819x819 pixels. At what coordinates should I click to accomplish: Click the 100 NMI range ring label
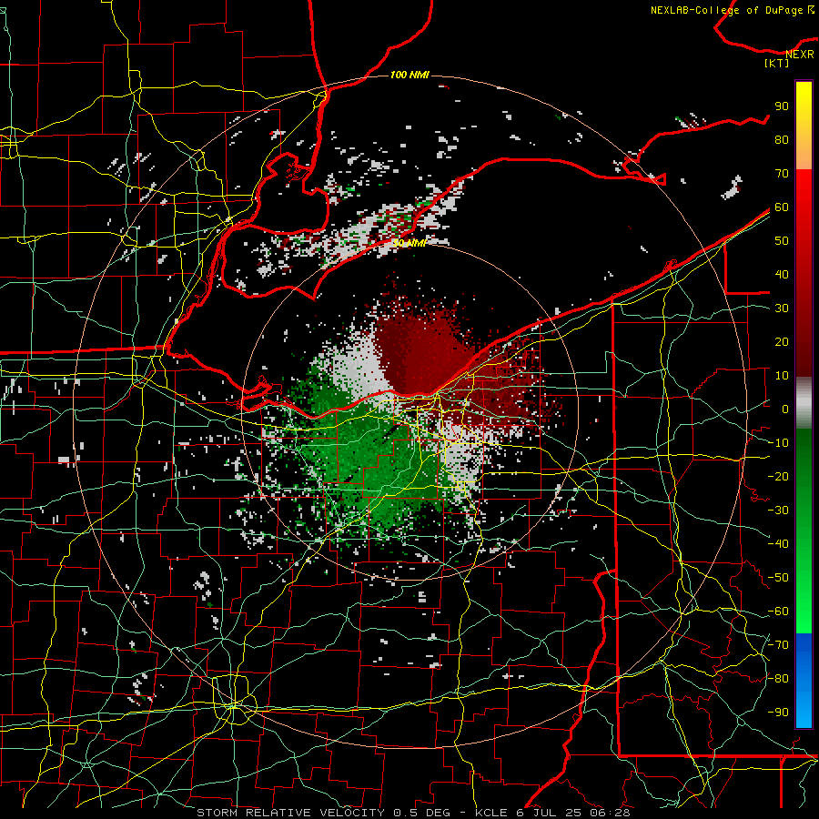409,75
